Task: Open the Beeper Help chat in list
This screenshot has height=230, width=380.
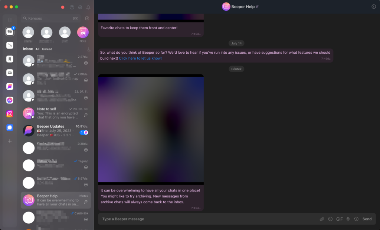Action: click(56, 200)
